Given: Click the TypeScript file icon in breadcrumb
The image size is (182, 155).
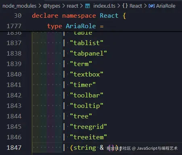Looking at the screenshot, I should (x=88, y=6).
